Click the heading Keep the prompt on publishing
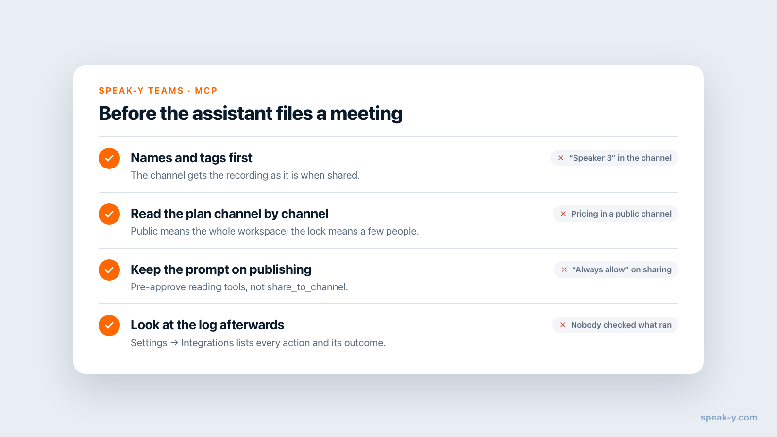Viewport: 777px width, 437px height. pyautogui.click(x=221, y=269)
